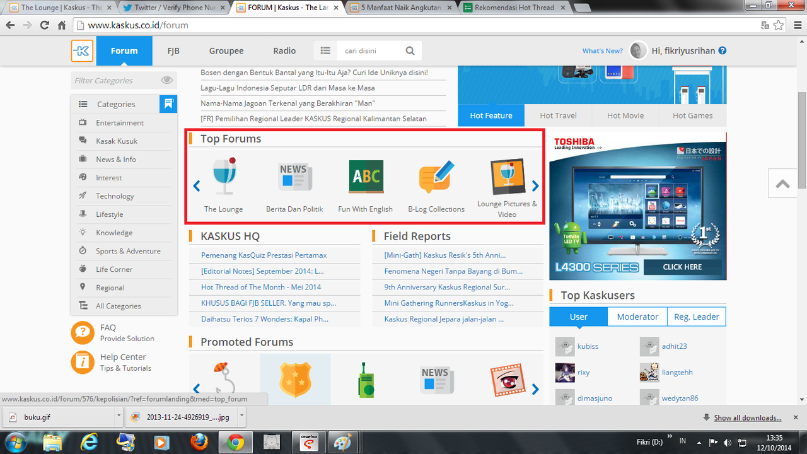Click the fishing hook promoted forum icon
807x454 pixels.
click(224, 378)
